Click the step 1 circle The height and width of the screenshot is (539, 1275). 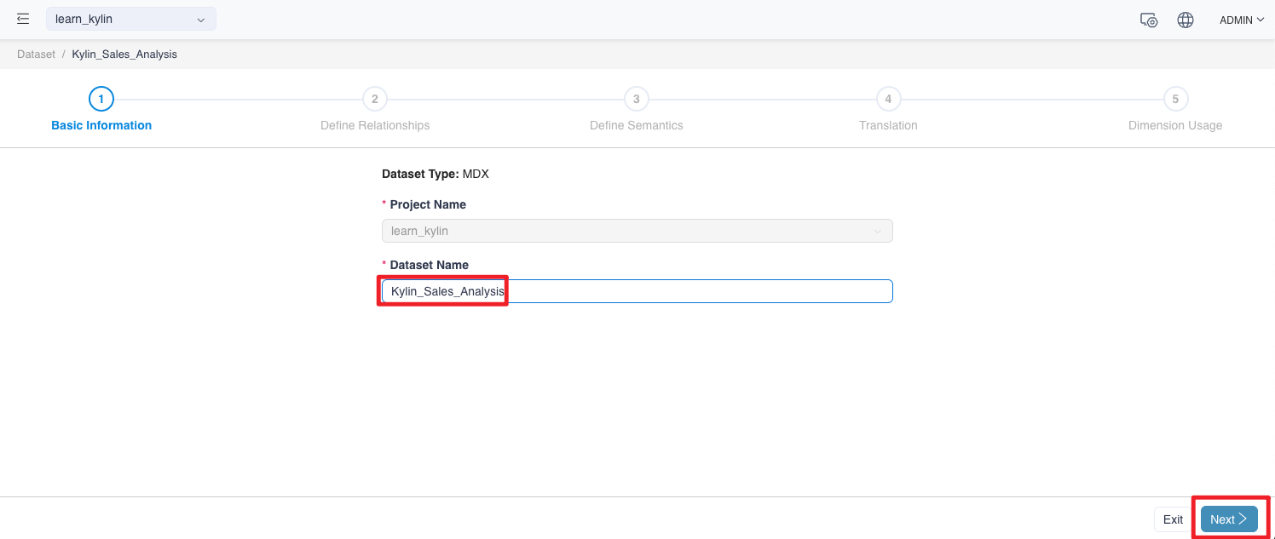tap(101, 100)
